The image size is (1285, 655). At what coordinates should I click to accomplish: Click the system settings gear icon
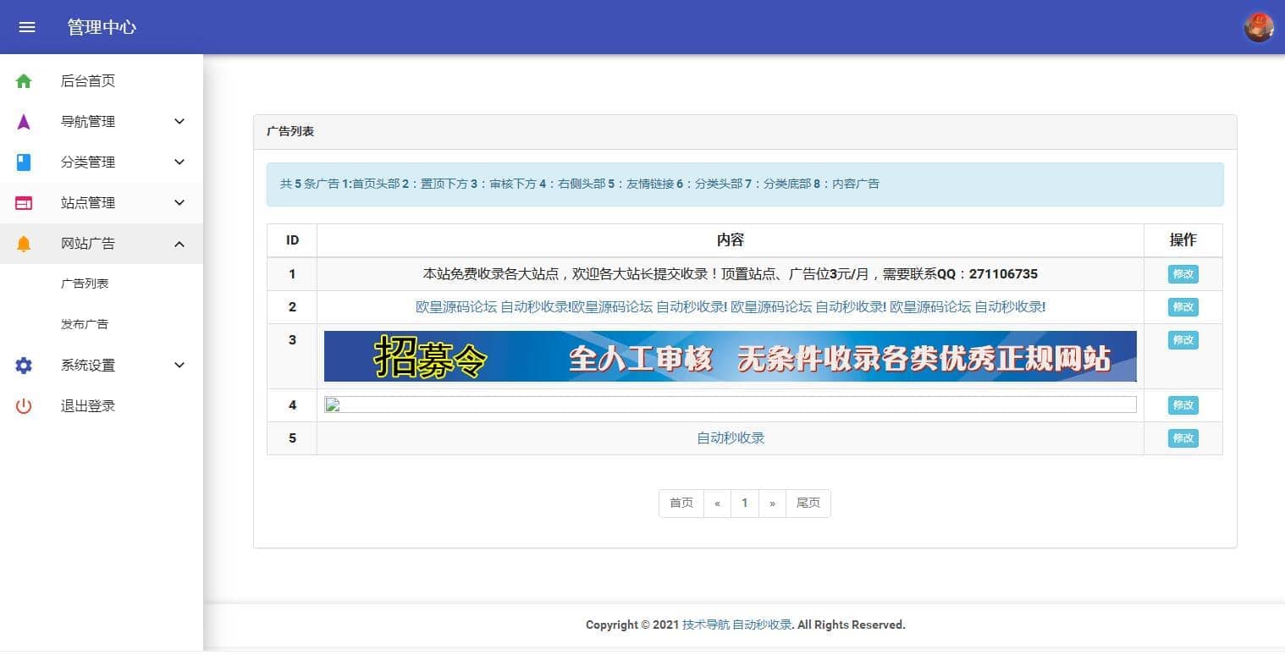(x=24, y=366)
